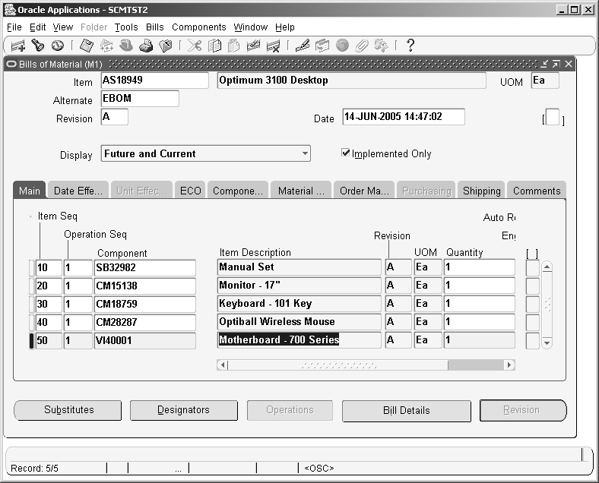The height and width of the screenshot is (483, 599).
Task: Select record indicator for row 50
Action: click(x=32, y=341)
